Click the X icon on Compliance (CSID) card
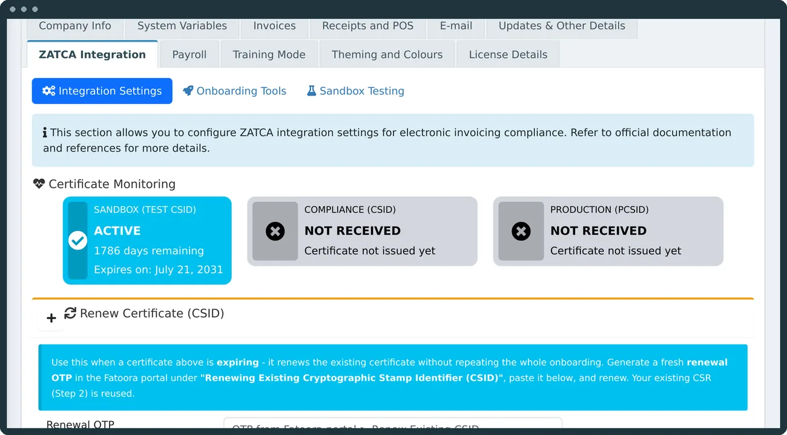787x435 pixels. point(275,231)
